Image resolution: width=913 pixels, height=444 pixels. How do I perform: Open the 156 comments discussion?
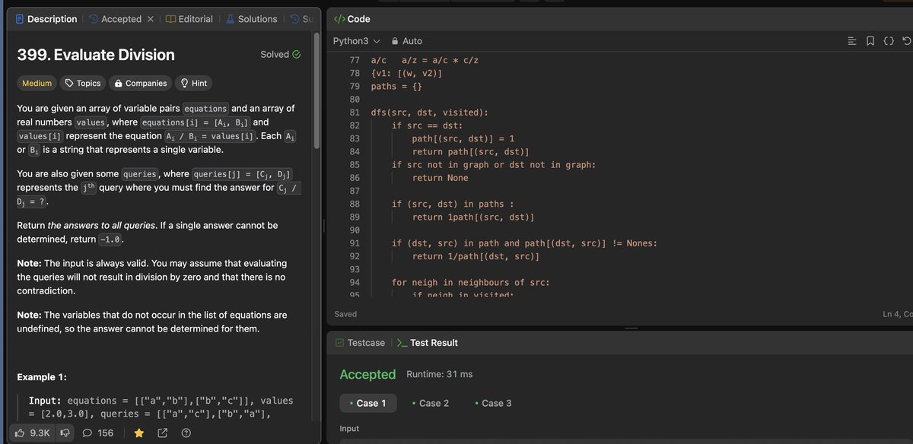97,433
